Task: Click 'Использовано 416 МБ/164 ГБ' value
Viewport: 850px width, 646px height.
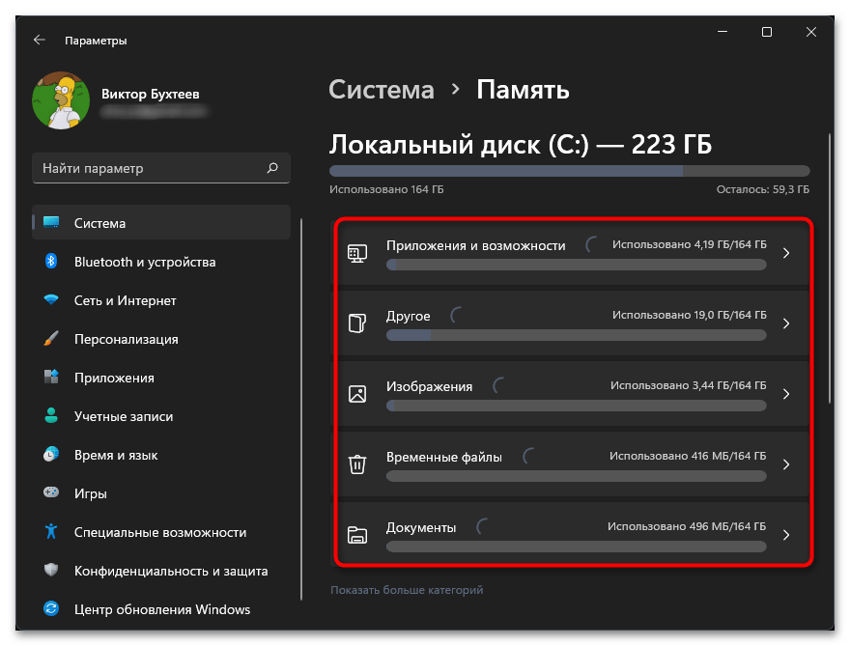Action: [688, 456]
